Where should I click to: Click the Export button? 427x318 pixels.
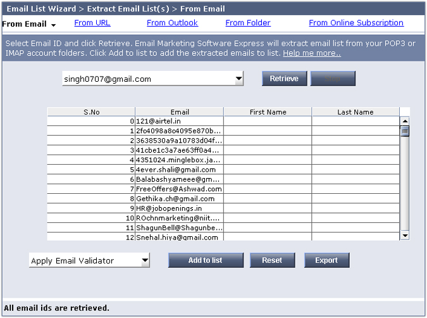coord(327,260)
